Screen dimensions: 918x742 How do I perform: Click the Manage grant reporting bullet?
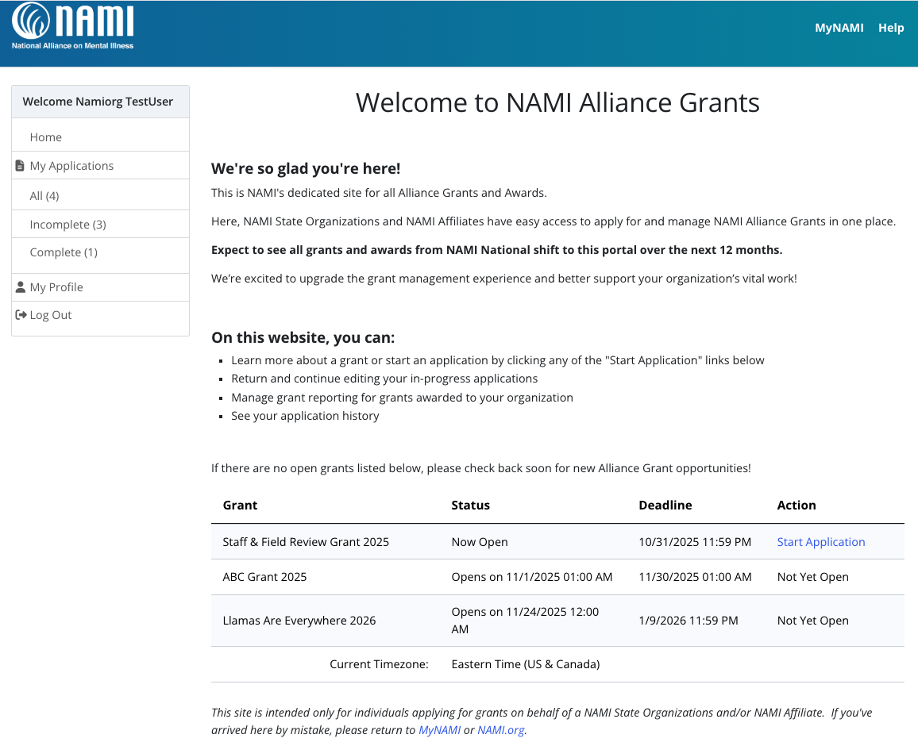pyautogui.click(x=402, y=398)
